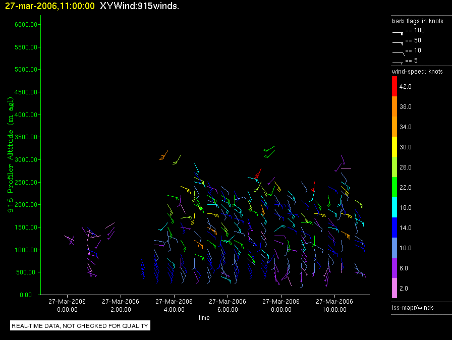Viewport: 452px width, 340px height.
Task: Click the iss-mapr/winds label
Action: point(413,308)
